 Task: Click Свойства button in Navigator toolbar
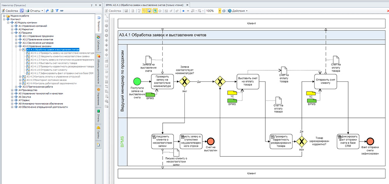click(10, 11)
